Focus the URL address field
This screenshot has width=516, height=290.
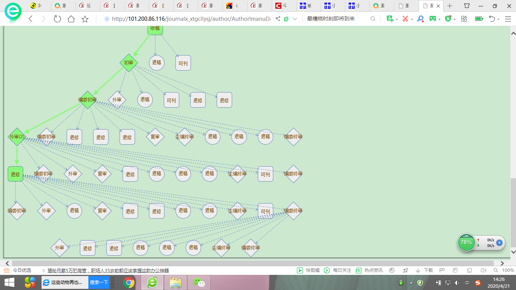(191, 19)
